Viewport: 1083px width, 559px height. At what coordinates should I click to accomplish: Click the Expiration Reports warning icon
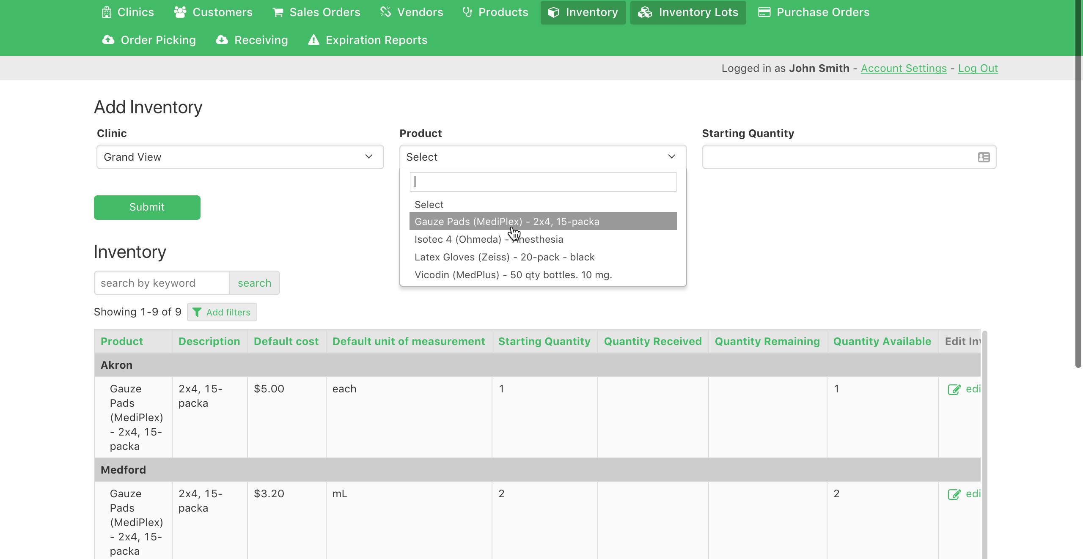(313, 40)
